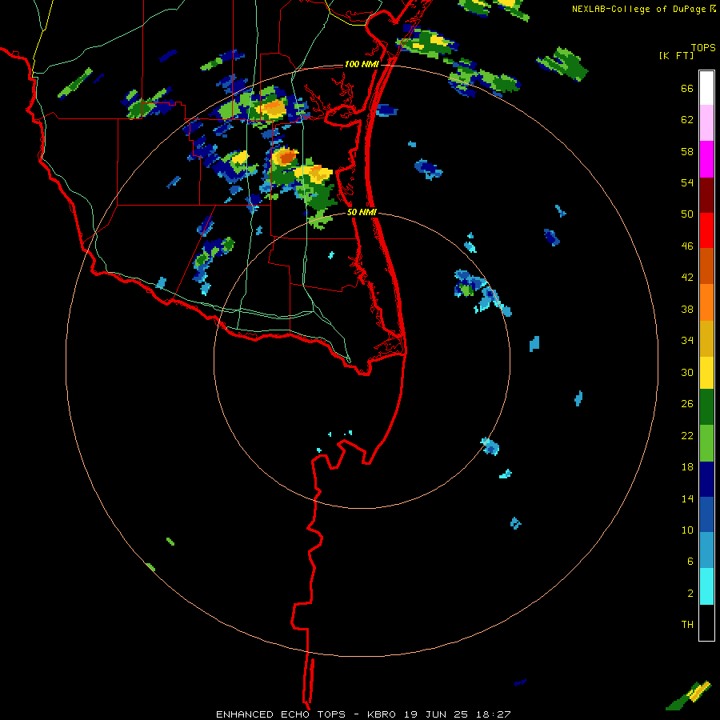Select the black TH threshold swatch
Viewport: 720px width, 720px height.
coord(706,622)
